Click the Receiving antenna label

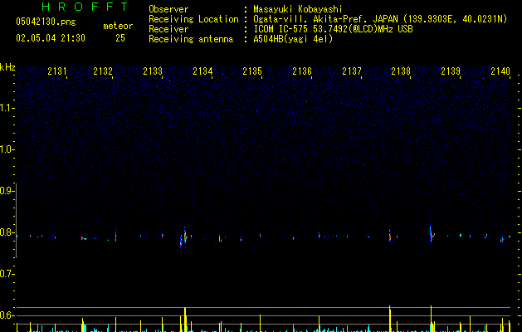(191, 39)
